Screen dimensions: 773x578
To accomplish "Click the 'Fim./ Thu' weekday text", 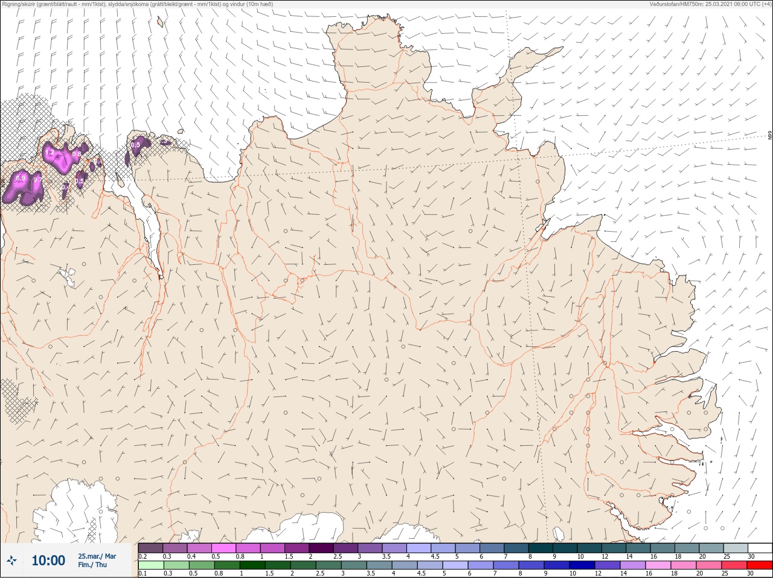I will [92, 565].
